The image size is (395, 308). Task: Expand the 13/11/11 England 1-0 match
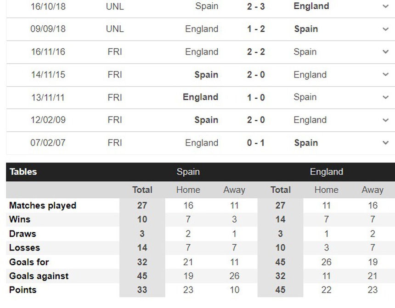[x=385, y=97]
